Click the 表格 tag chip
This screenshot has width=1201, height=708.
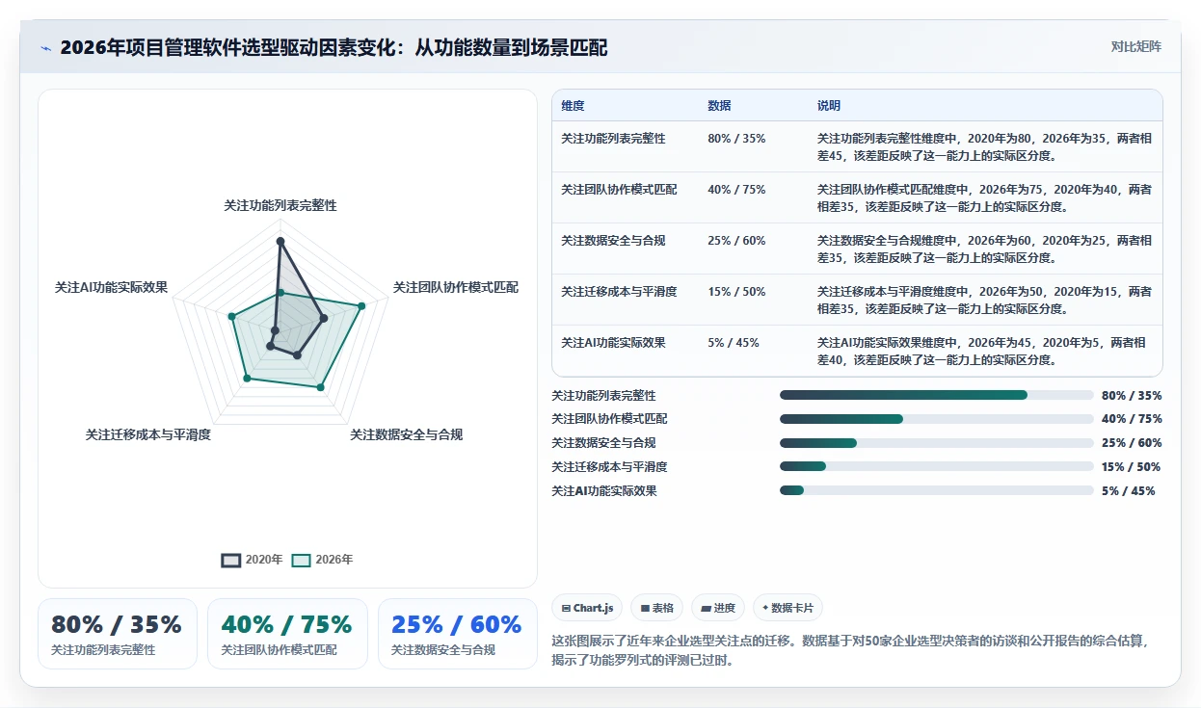click(656, 608)
